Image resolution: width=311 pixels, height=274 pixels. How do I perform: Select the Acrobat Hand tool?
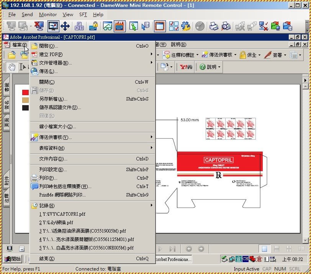pos(12,67)
